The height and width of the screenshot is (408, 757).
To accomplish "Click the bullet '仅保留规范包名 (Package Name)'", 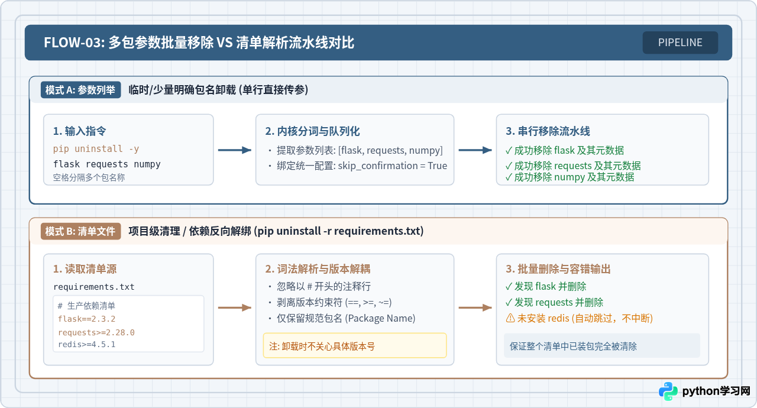I will pyautogui.click(x=346, y=318).
